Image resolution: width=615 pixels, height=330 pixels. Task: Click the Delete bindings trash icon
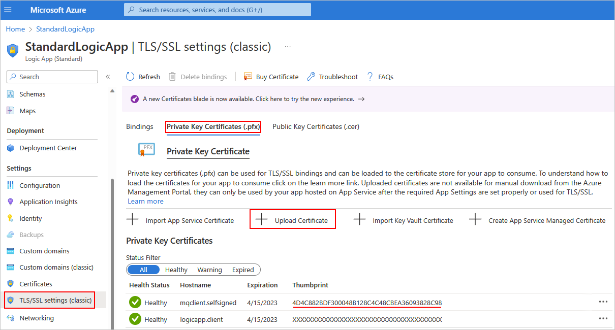pyautogui.click(x=172, y=77)
